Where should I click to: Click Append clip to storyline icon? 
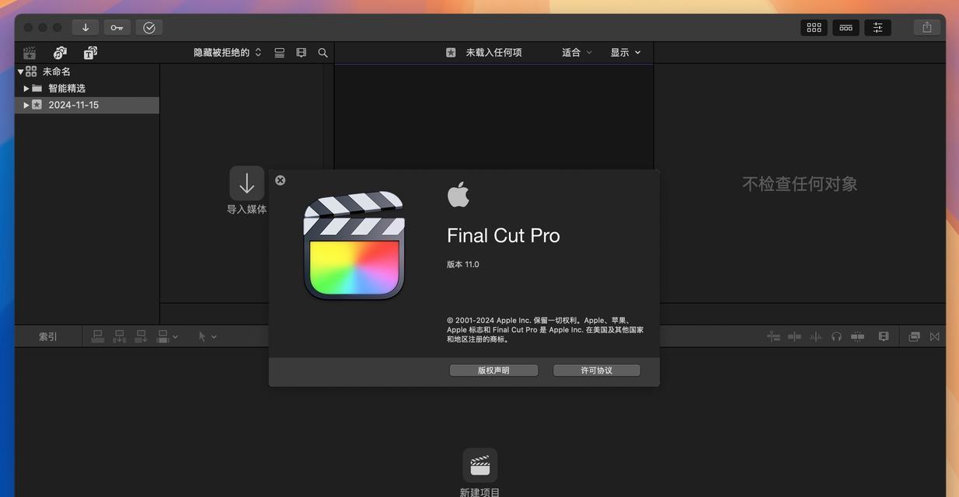point(141,336)
